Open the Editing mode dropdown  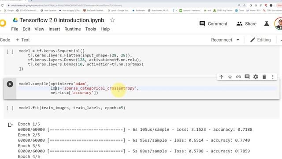[x=260, y=40]
